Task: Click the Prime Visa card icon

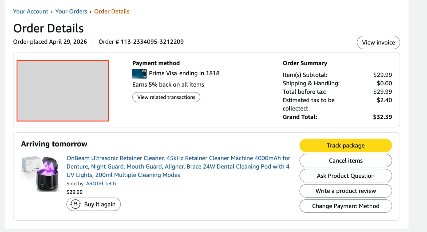Action: tap(139, 74)
